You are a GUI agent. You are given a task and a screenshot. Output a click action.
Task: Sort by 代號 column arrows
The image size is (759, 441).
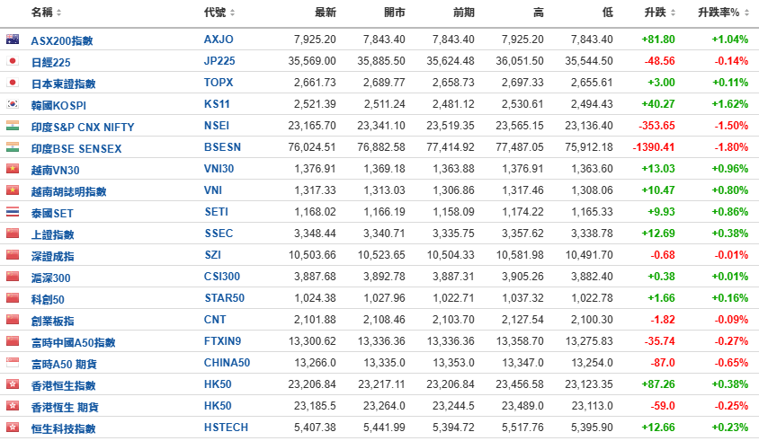click(x=232, y=13)
